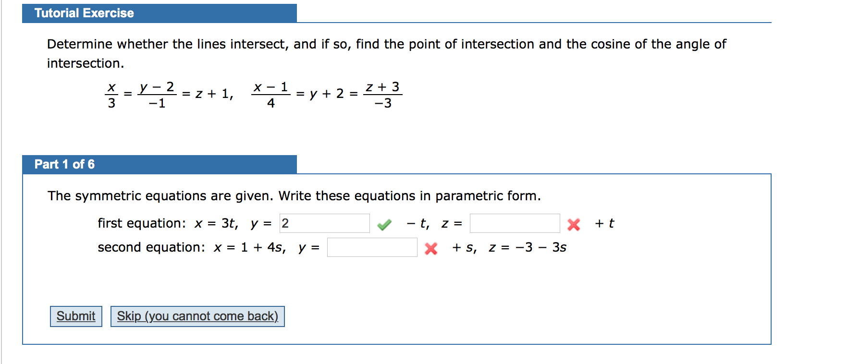Screen dimensions: 860x364
Task: Click the Submit button
Action: (x=75, y=316)
